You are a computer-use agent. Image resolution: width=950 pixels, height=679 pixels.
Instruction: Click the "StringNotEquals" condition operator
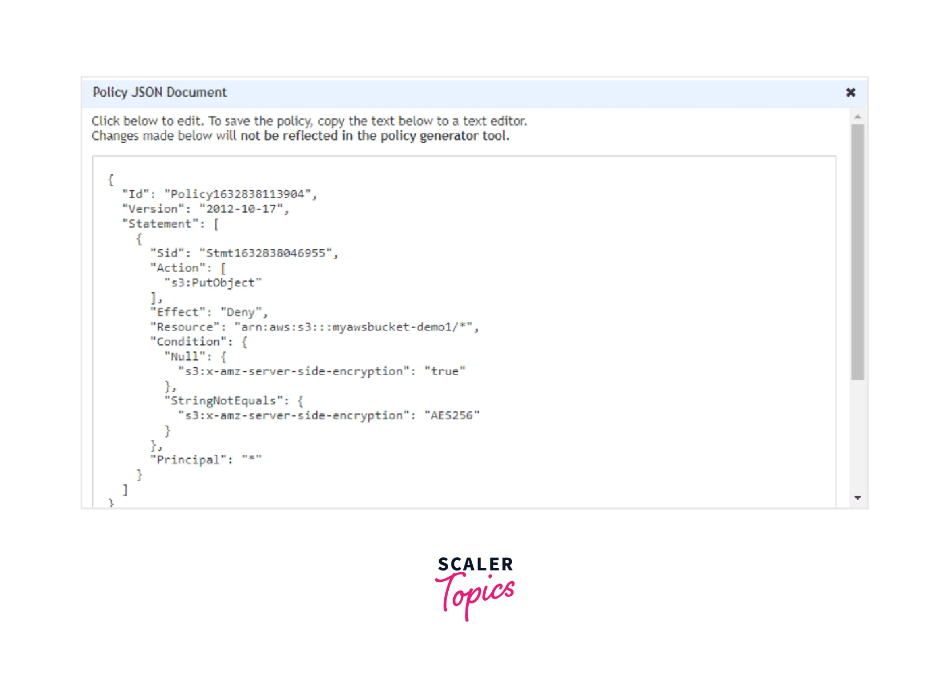[223, 401]
